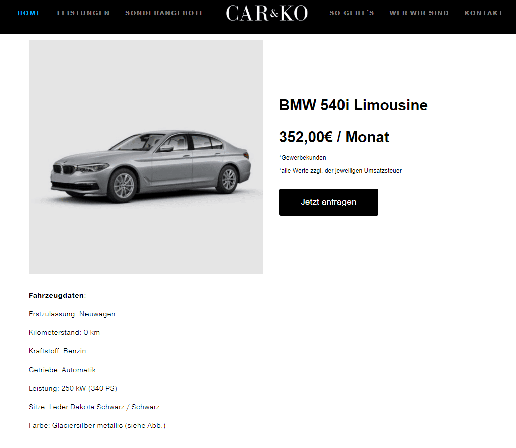Click the 352,00€ / Monat price
Image resolution: width=516 pixels, height=448 pixels.
(x=334, y=137)
